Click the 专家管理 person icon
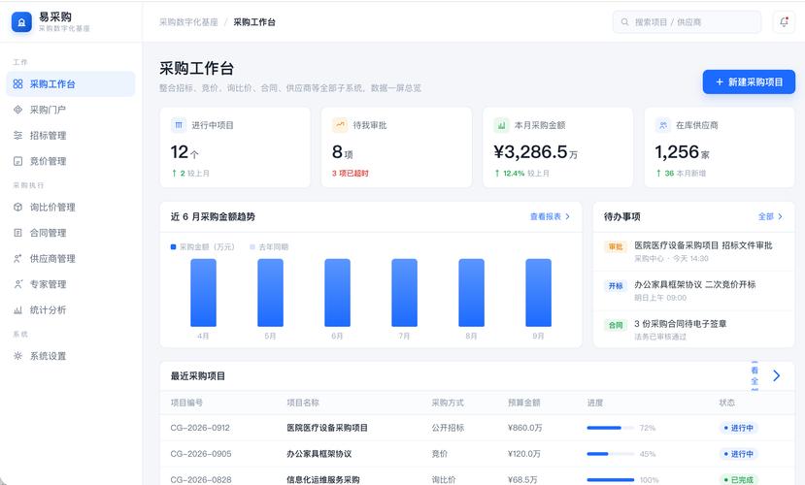 click(18, 284)
